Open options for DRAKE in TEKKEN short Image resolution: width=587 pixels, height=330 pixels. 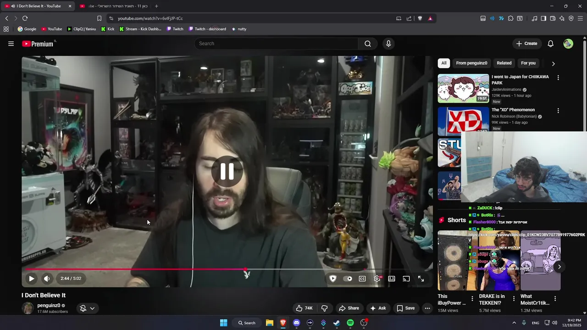click(x=514, y=299)
